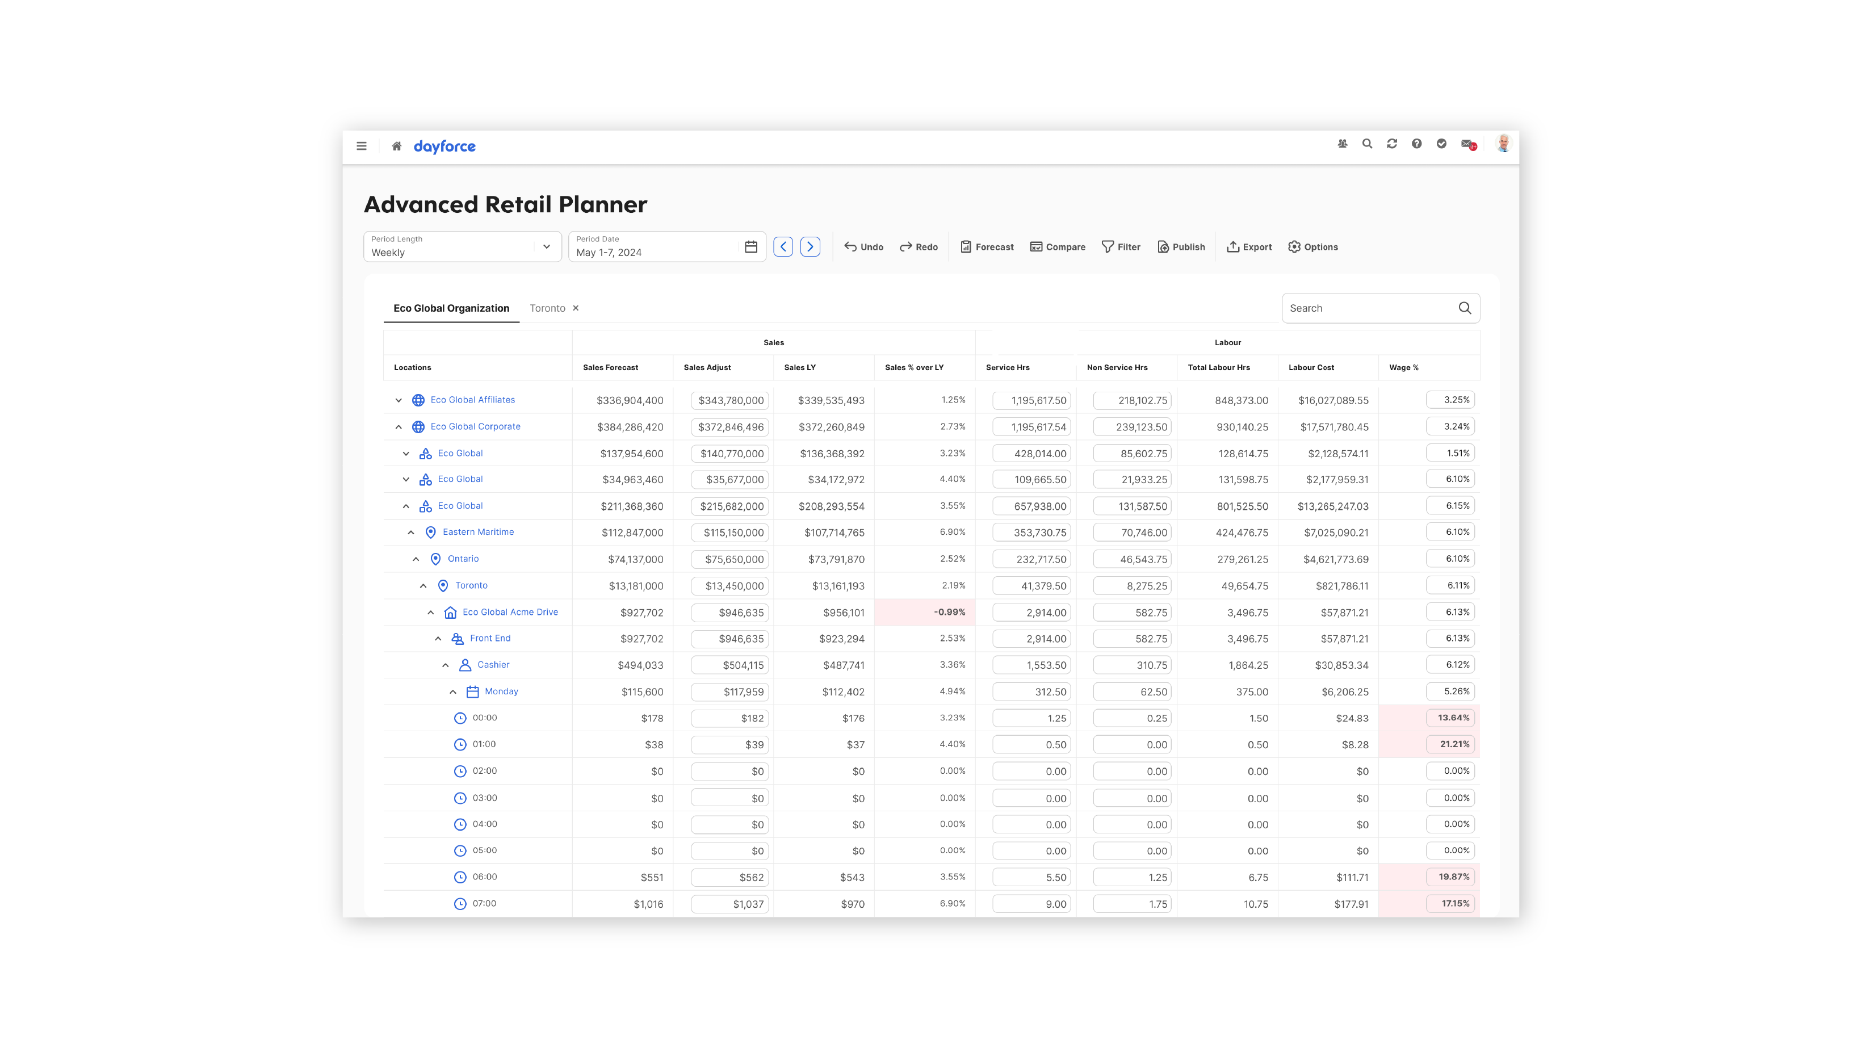This screenshot has width=1862, height=1048.
Task: Click the Export button
Action: (x=1249, y=247)
